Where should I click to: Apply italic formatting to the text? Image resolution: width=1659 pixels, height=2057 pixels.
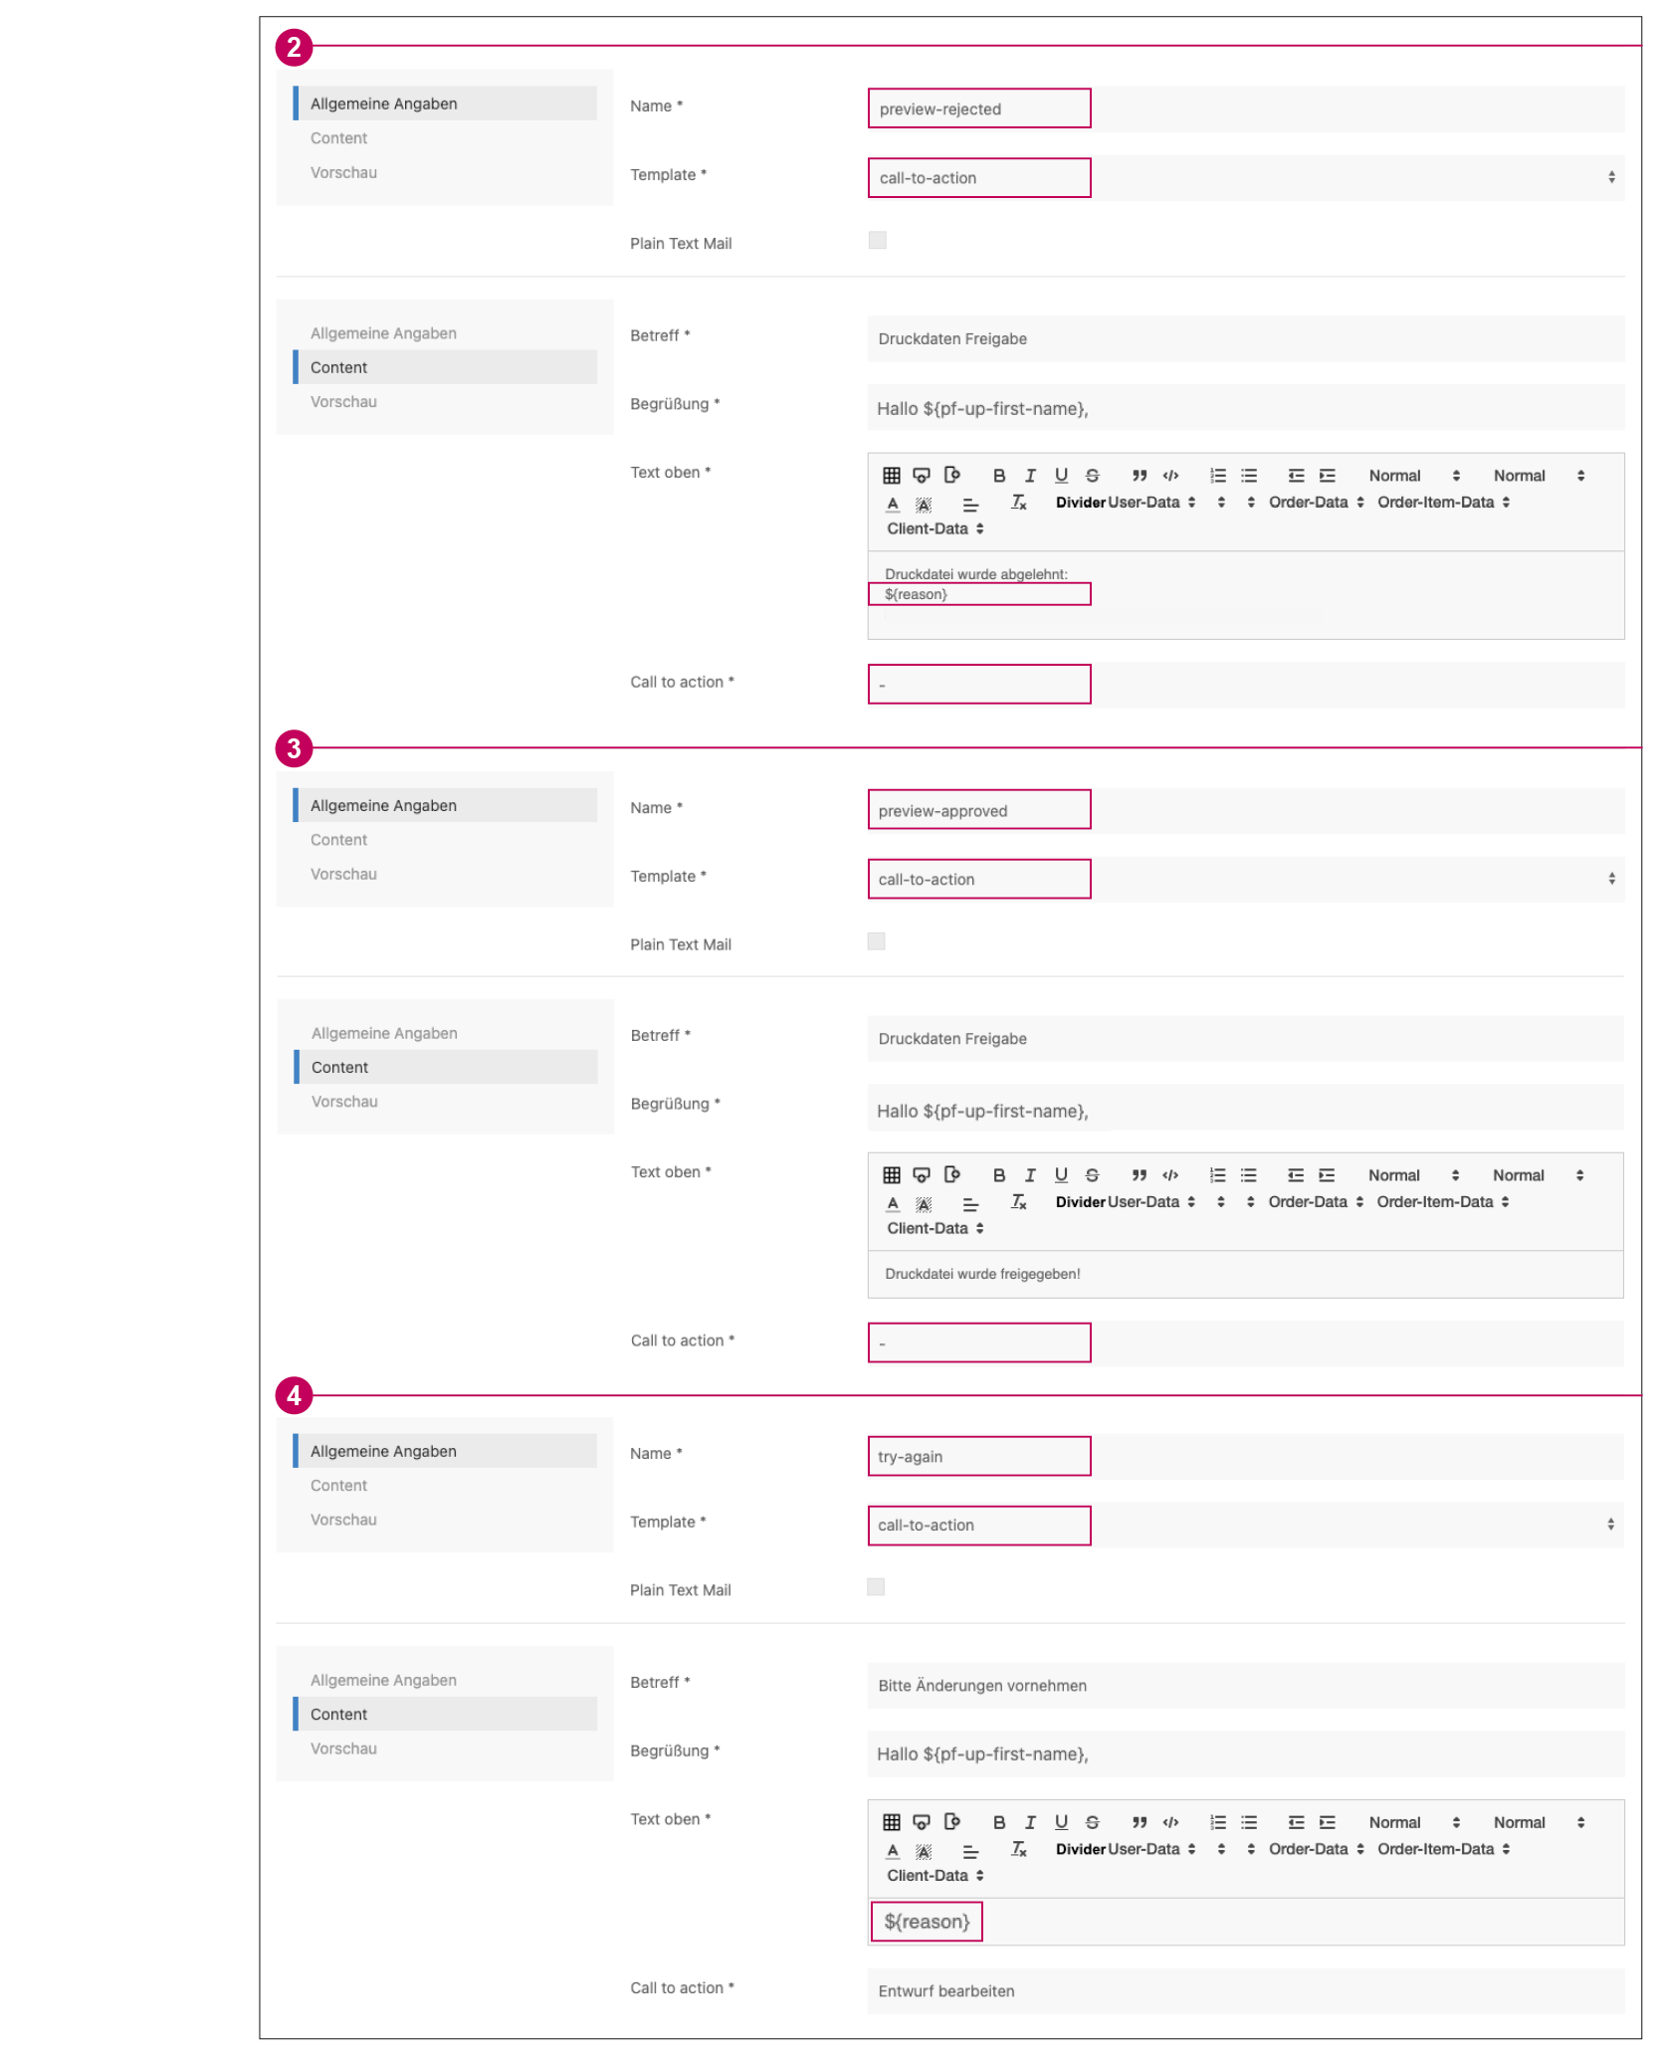[x=1029, y=475]
